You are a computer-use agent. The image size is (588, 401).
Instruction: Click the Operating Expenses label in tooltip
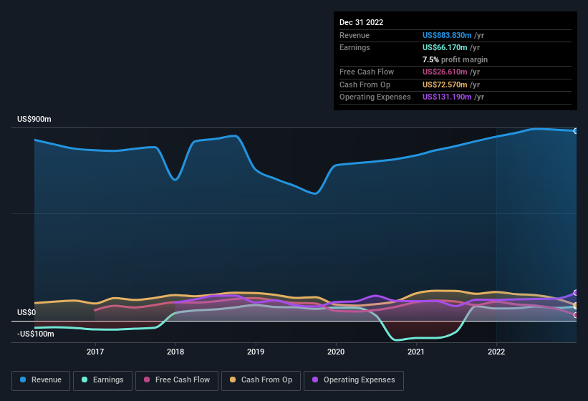375,97
